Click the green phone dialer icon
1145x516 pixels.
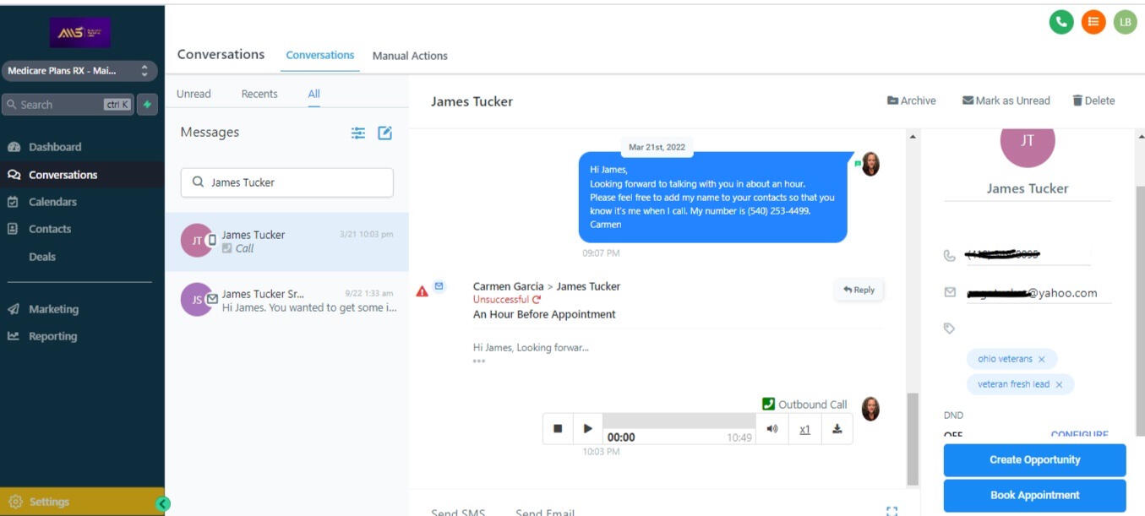pos(1060,23)
